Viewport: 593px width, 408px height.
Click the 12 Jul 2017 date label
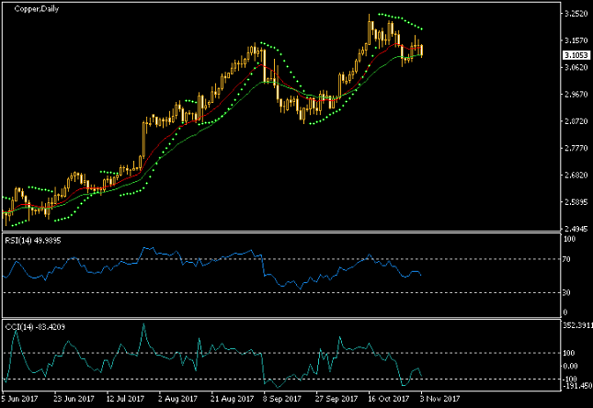point(125,399)
